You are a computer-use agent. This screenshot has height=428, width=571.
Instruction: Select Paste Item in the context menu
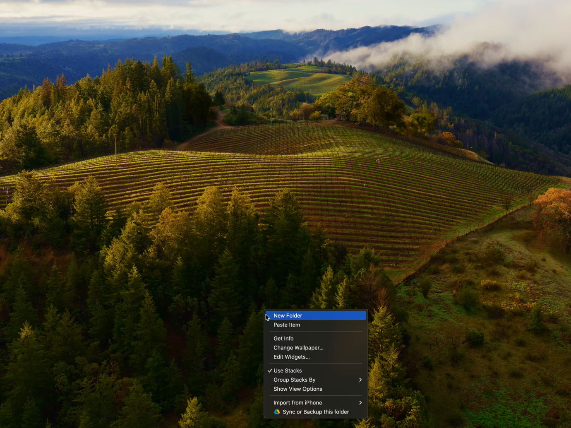click(287, 325)
